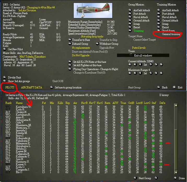Toggle the No replacements setting
This screenshot has height=182, width=187.
click(x=81, y=48)
